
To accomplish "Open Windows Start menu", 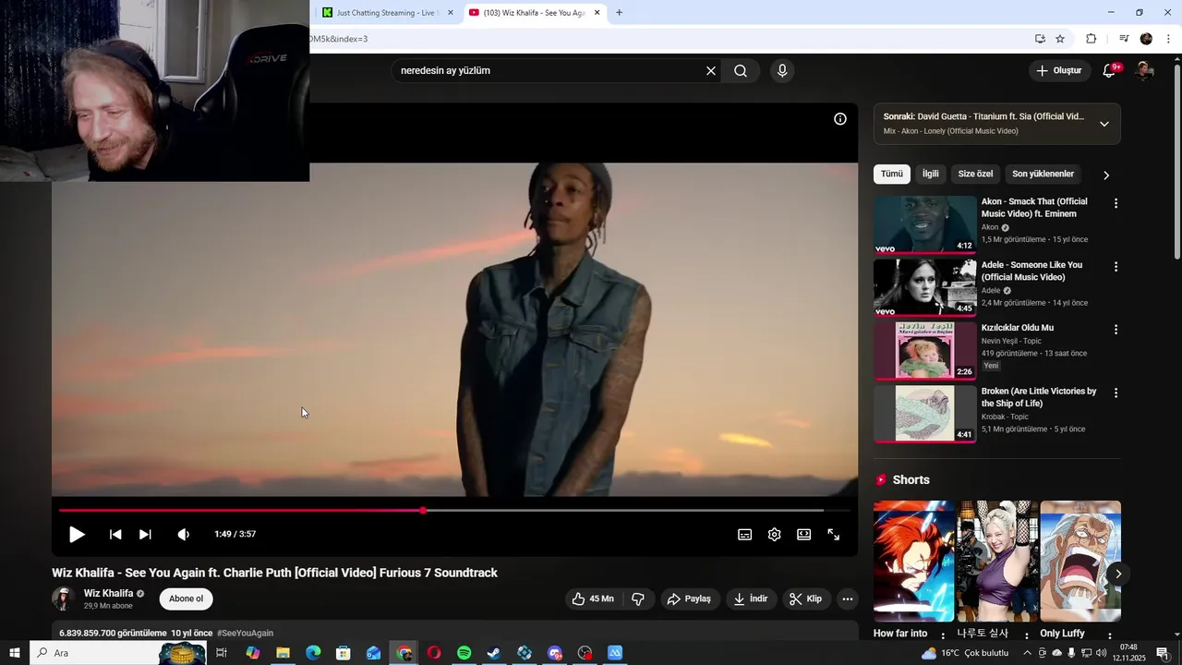I will point(15,653).
